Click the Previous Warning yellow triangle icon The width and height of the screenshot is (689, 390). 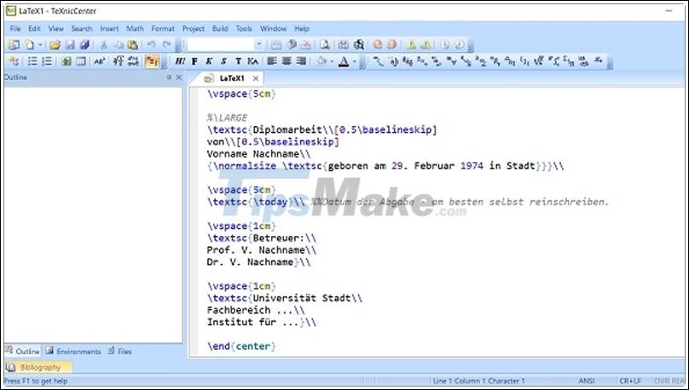point(426,45)
